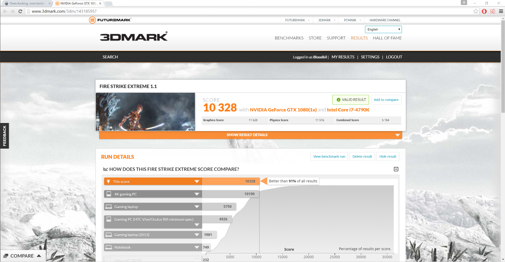
Task: Click the browser forward arrow icon
Action: coord(12,11)
